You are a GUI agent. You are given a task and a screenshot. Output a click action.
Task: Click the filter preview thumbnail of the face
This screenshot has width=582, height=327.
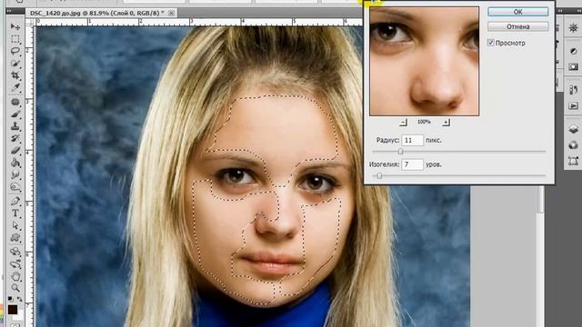[x=425, y=61]
